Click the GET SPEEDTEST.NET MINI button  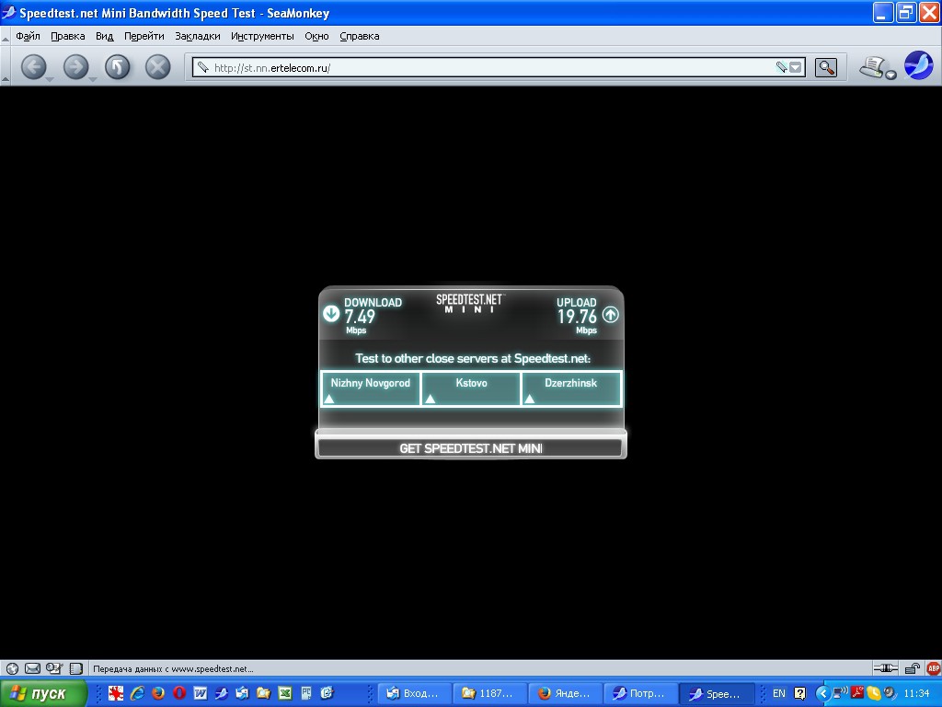click(470, 448)
